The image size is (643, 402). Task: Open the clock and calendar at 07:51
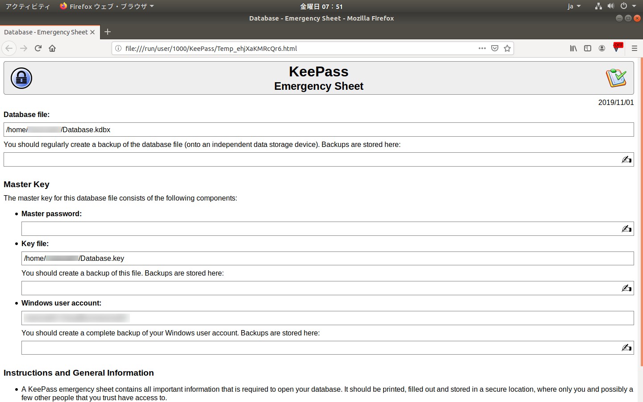point(321,6)
